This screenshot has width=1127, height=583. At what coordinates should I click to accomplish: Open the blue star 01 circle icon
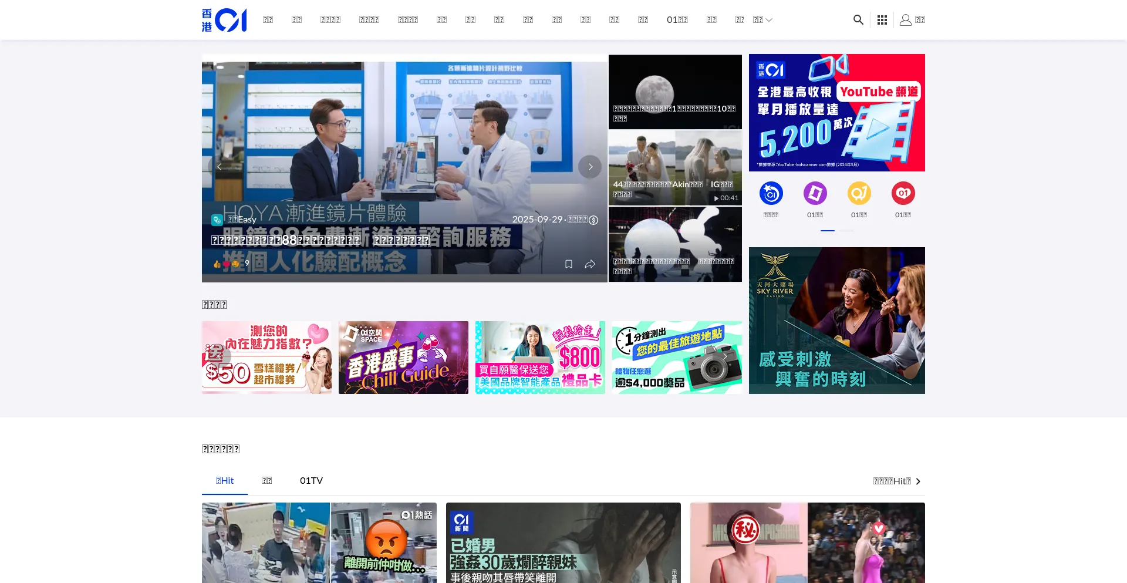point(771,193)
